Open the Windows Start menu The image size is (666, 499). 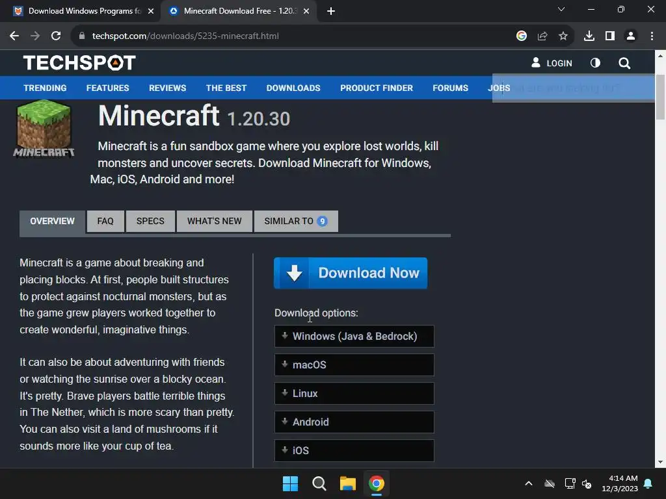click(x=290, y=483)
